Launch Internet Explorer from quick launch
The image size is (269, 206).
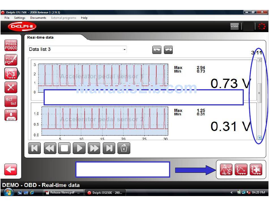pos(32,193)
